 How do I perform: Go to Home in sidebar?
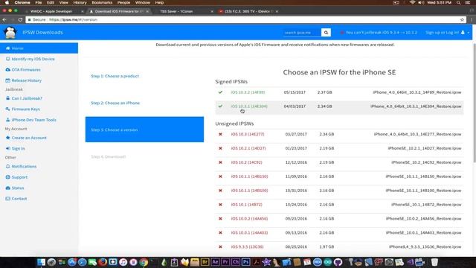point(39,48)
